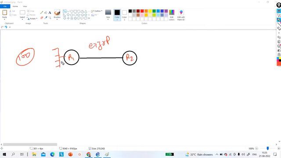
Task: Pick the brown color swatch
Action: pyautogui.click(x=138, y=15)
